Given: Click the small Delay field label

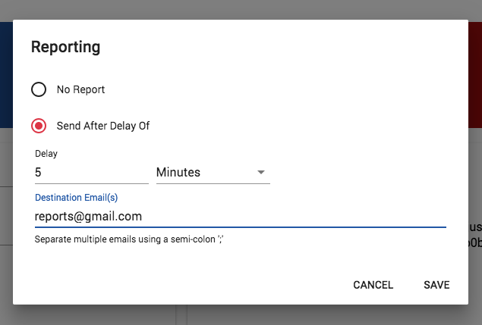Looking at the screenshot, I should pos(46,154).
